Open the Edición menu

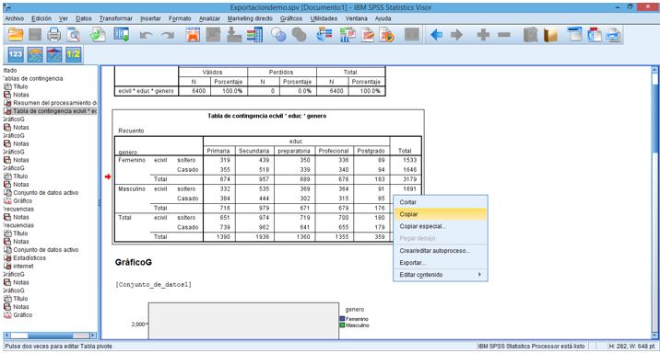(41, 18)
